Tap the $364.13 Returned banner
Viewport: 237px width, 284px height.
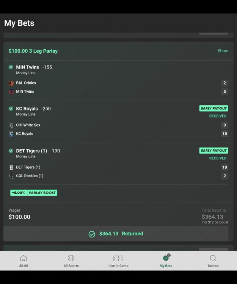point(116,234)
